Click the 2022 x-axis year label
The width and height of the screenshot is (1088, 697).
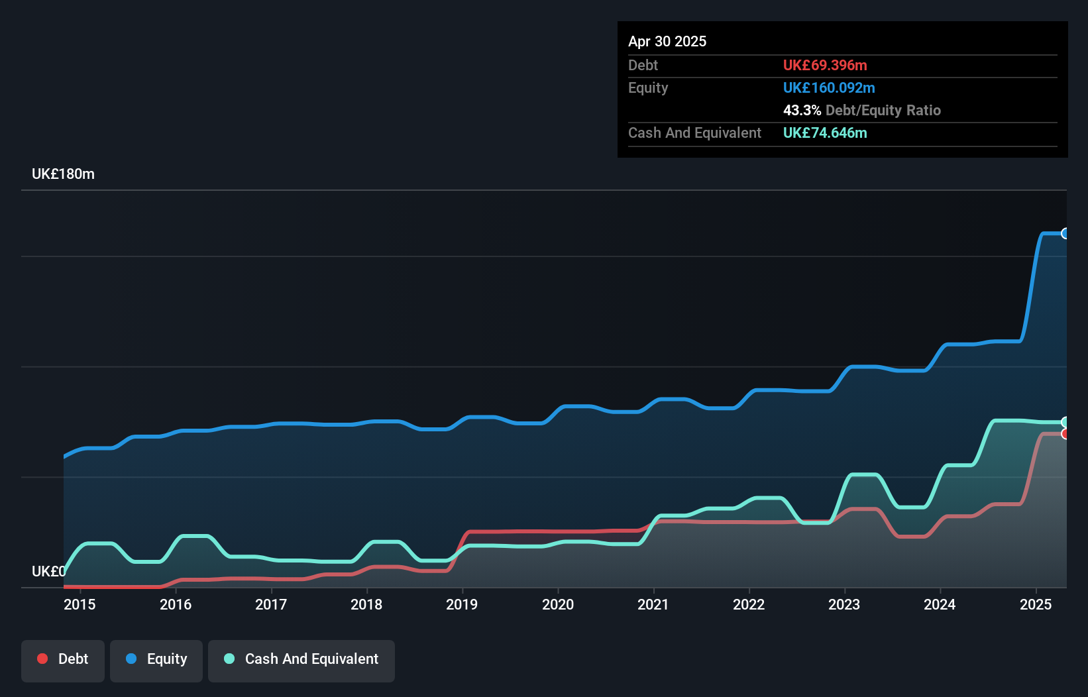[749, 604]
